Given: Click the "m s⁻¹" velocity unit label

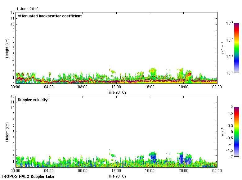Looking at the screenshot, I should click(223, 132).
